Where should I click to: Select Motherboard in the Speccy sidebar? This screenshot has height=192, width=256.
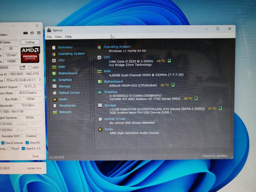pyautogui.click(x=68, y=73)
